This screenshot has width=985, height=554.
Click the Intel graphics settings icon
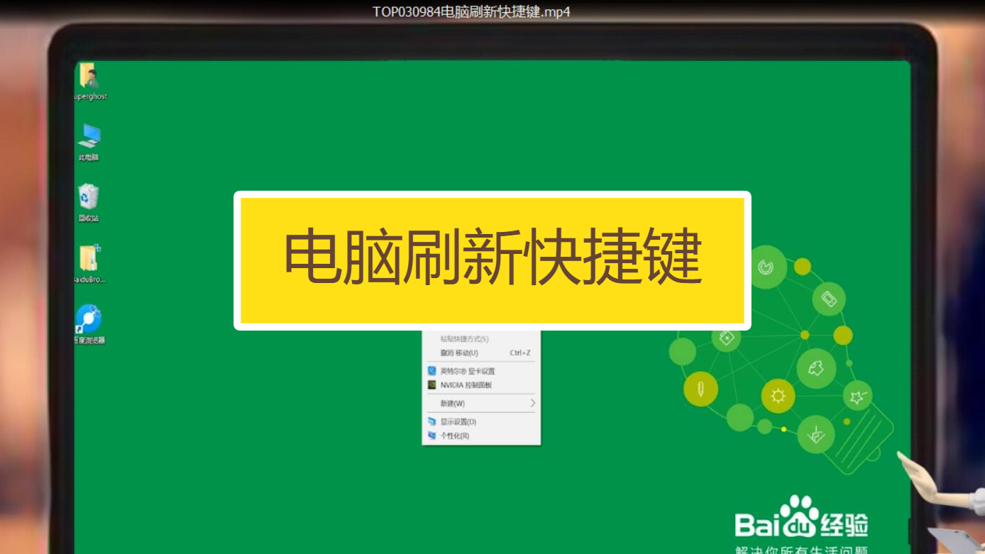point(434,370)
